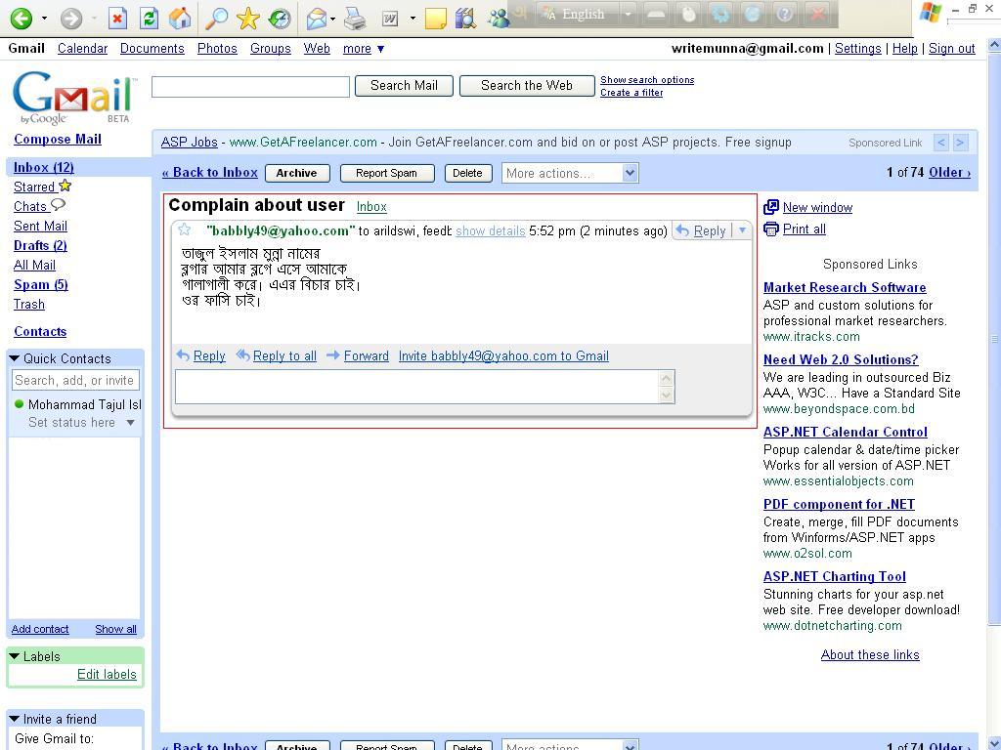Click the show details link

(491, 230)
